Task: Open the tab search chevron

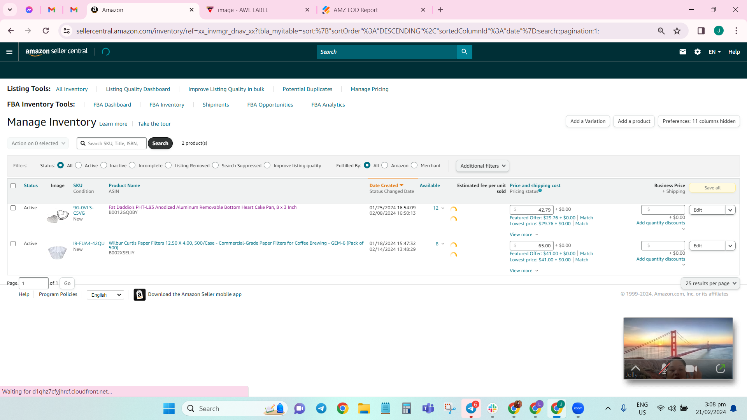Action: click(x=10, y=10)
